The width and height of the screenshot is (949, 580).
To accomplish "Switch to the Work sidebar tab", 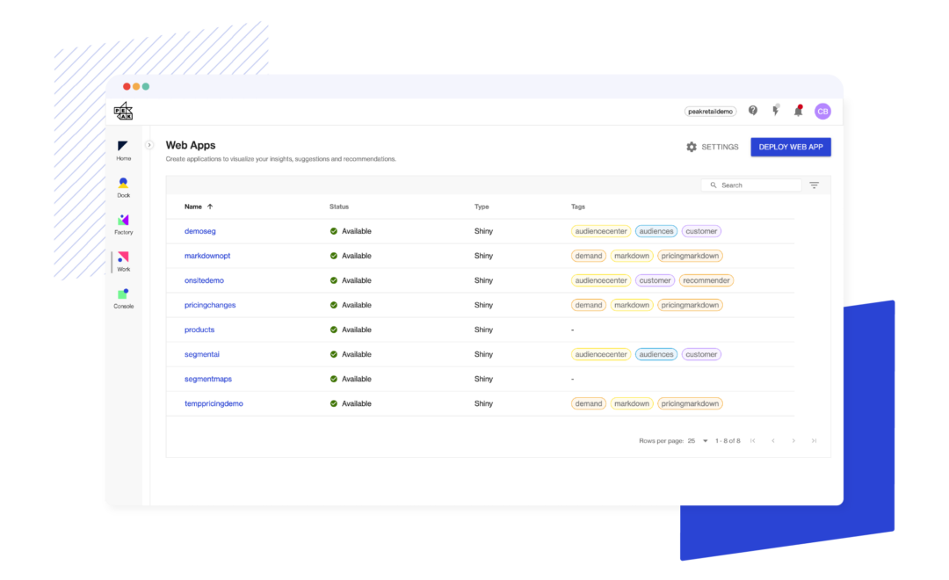I will (x=123, y=260).
